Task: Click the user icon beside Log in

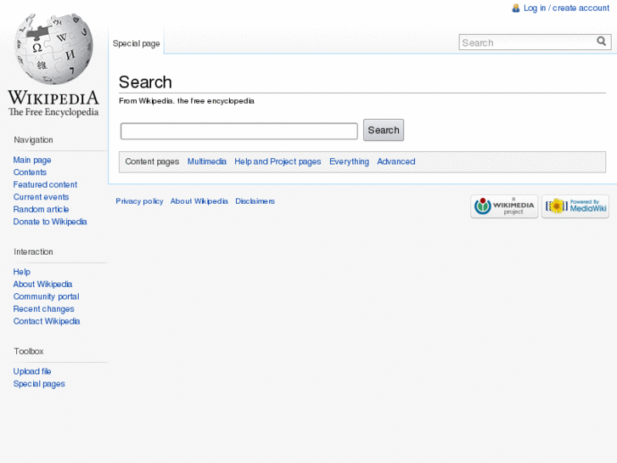Action: pyautogui.click(x=515, y=8)
